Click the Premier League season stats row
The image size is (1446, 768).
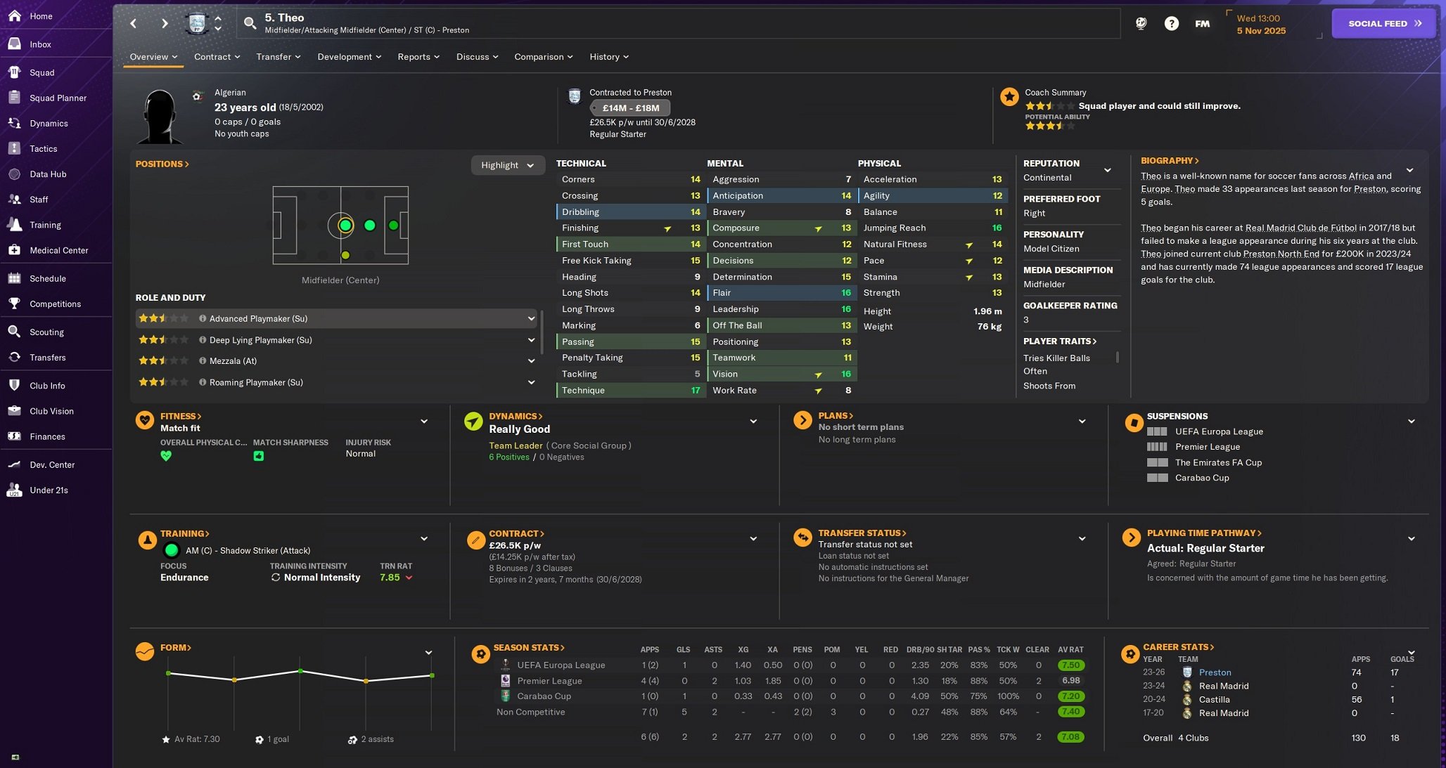click(x=791, y=680)
